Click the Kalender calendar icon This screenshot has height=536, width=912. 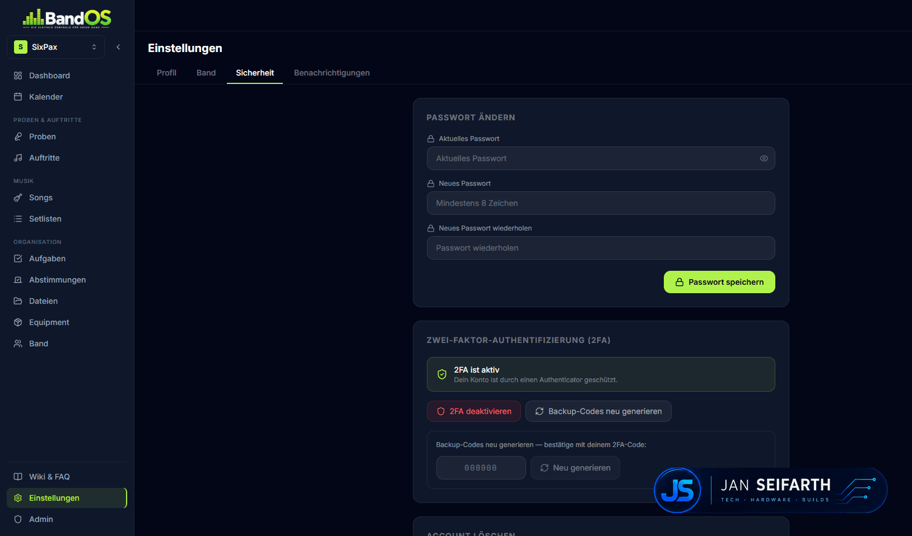coord(18,97)
